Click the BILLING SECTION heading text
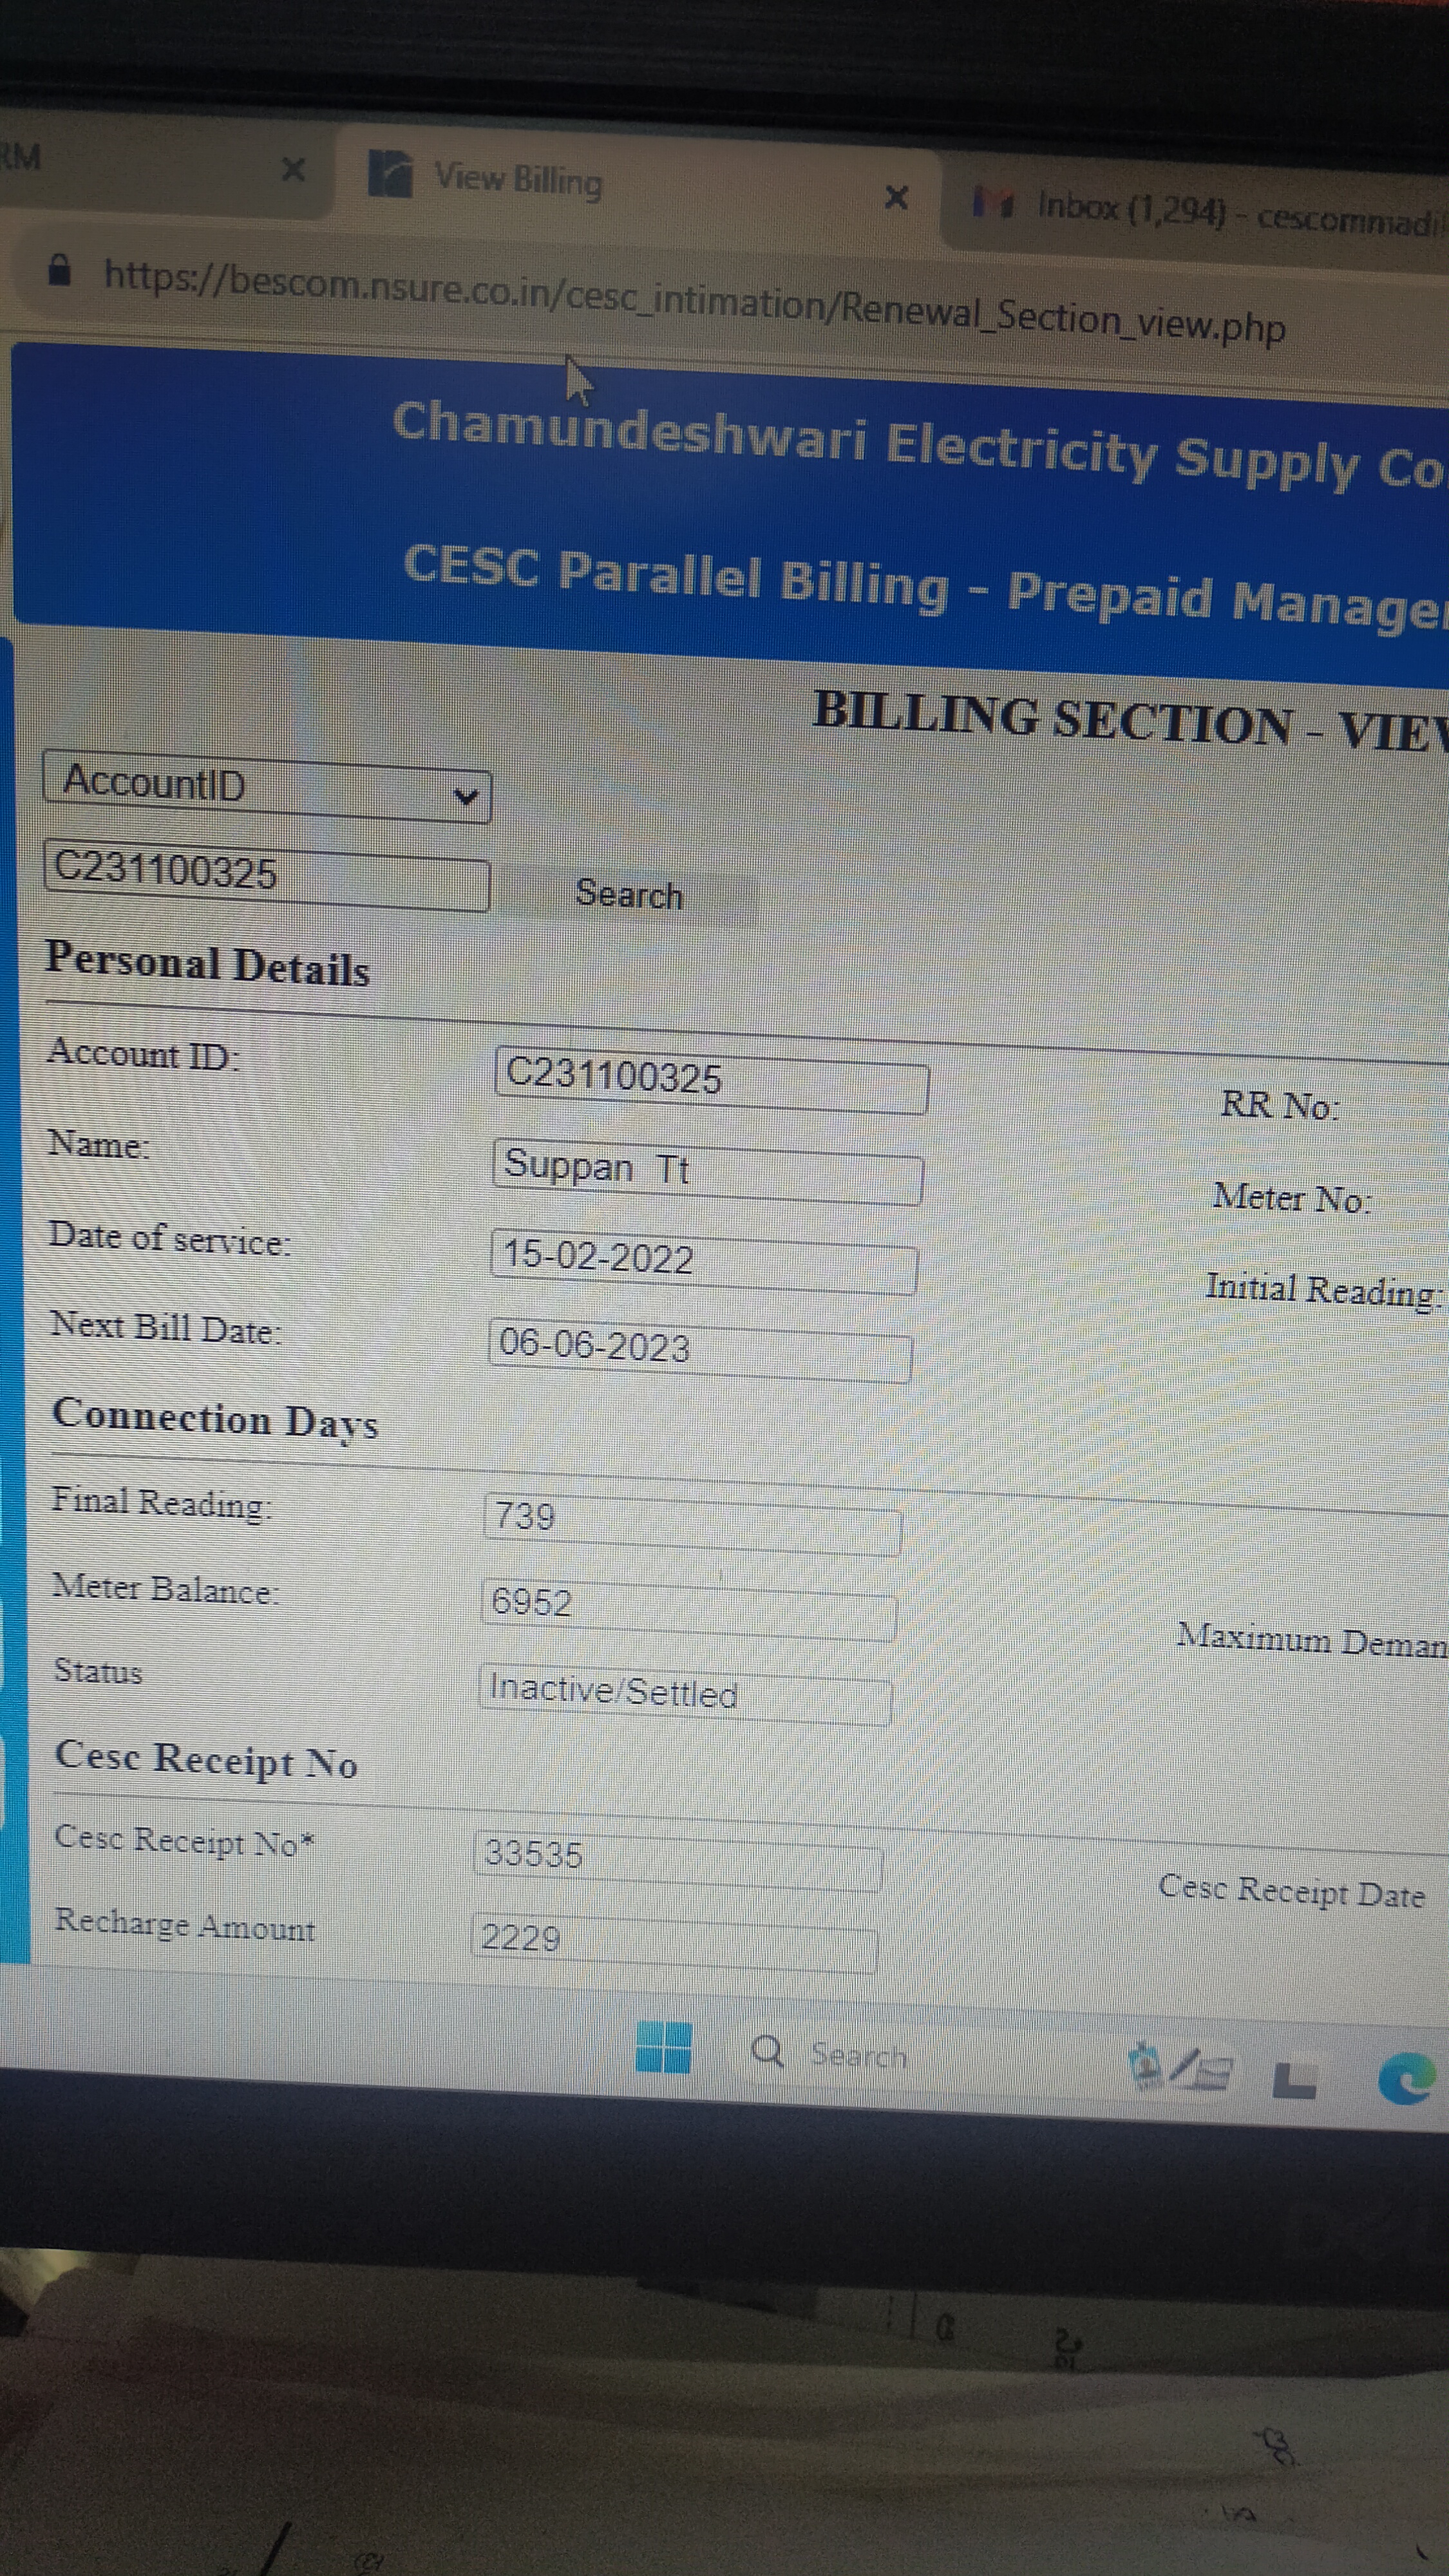This screenshot has width=1449, height=2576. 1130,720
